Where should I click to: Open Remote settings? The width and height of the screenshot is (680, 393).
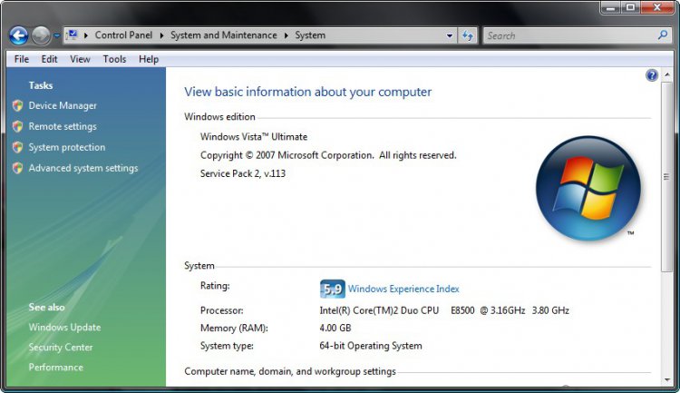click(63, 126)
